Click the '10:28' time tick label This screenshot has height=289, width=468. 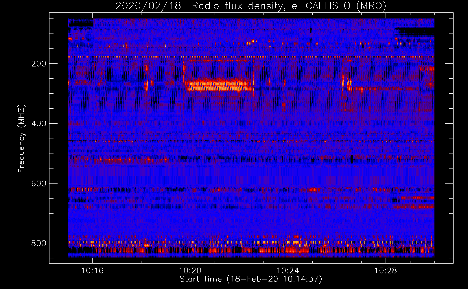386,271
